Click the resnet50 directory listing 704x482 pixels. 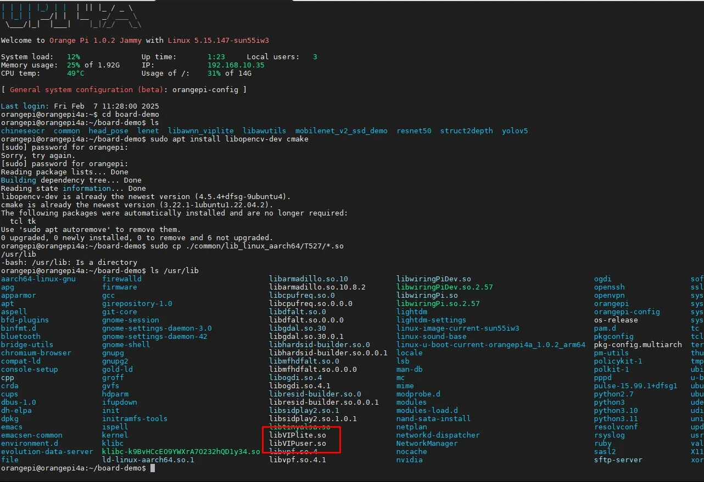click(414, 131)
